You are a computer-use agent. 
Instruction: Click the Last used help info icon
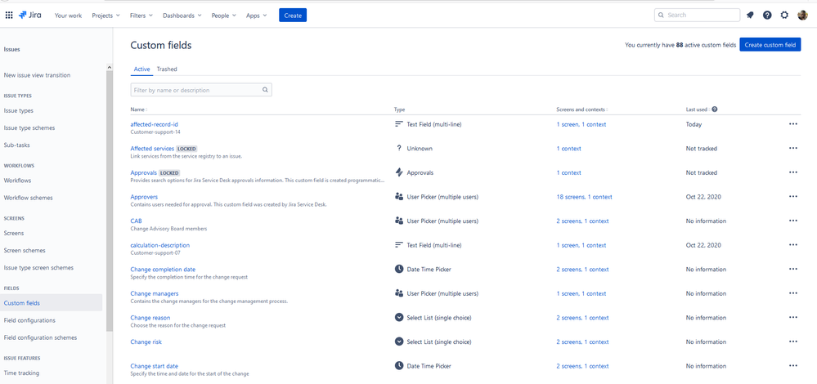tap(714, 109)
